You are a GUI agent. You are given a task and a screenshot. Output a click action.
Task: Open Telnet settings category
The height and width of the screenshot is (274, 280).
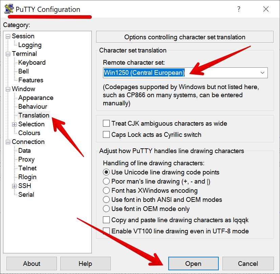click(27, 168)
